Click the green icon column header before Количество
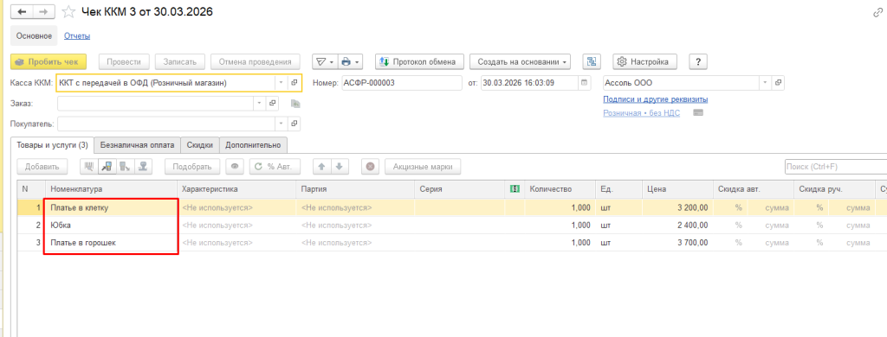Screen dimensions: 887x337 (515, 189)
